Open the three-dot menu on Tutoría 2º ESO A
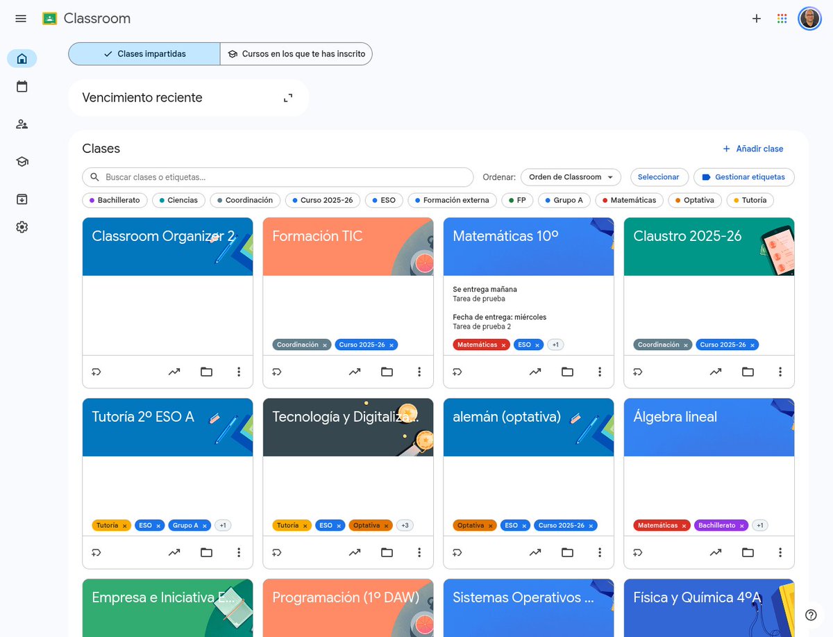 pos(239,552)
